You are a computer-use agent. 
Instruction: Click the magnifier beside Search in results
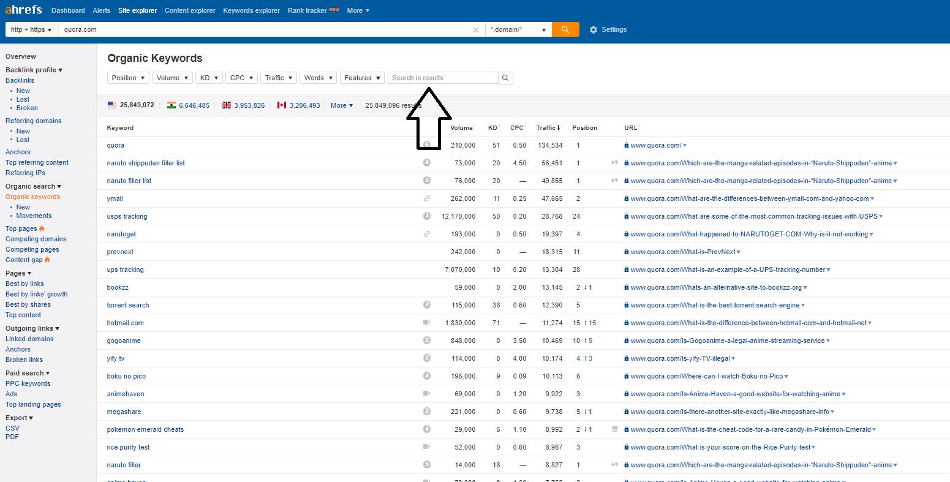pos(505,78)
